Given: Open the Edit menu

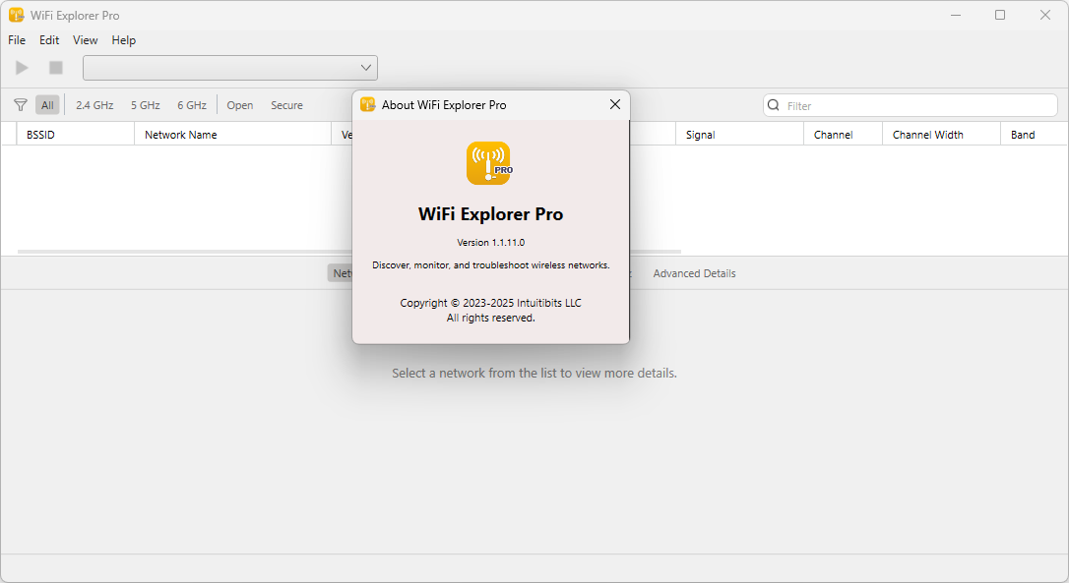Looking at the screenshot, I should tap(49, 40).
